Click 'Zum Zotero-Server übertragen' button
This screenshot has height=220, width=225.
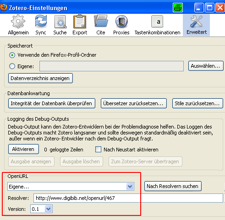145,161
